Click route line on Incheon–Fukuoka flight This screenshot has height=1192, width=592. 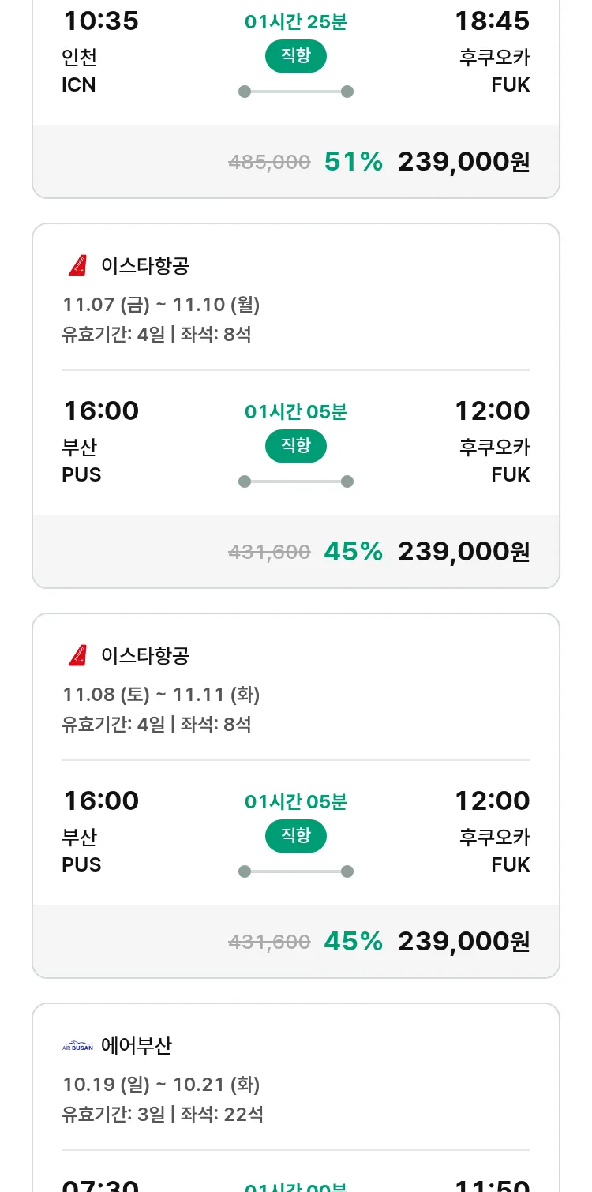[296, 92]
